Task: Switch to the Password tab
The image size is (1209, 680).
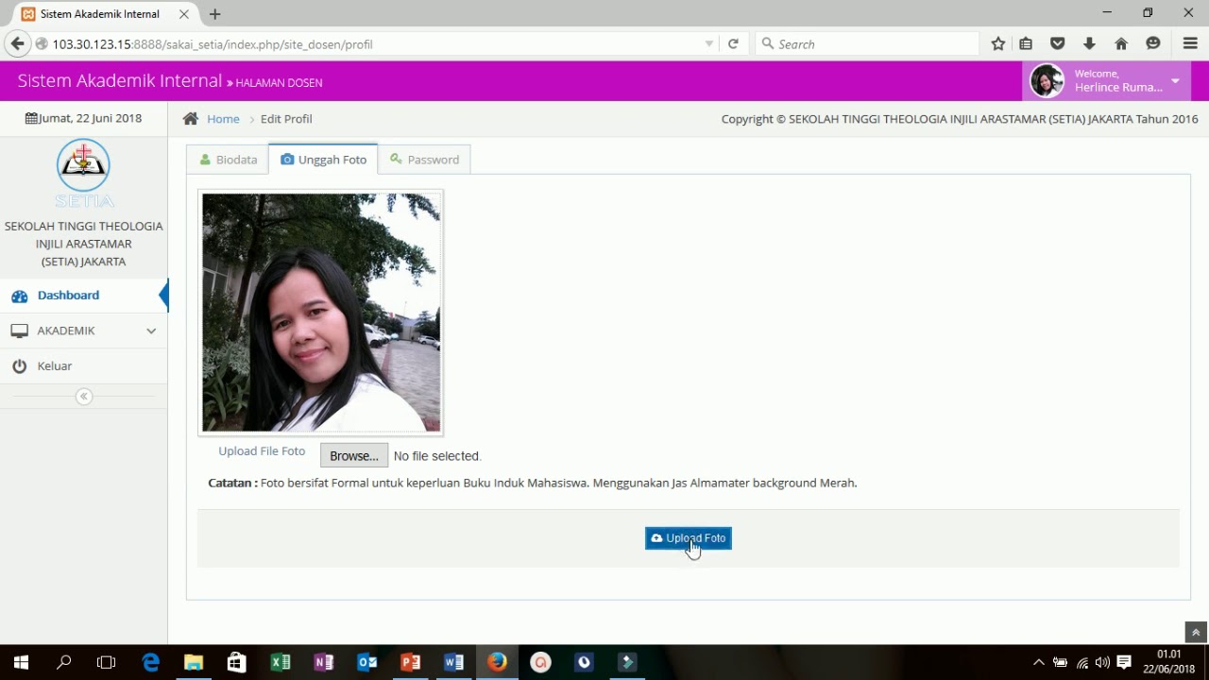Action: tap(424, 160)
